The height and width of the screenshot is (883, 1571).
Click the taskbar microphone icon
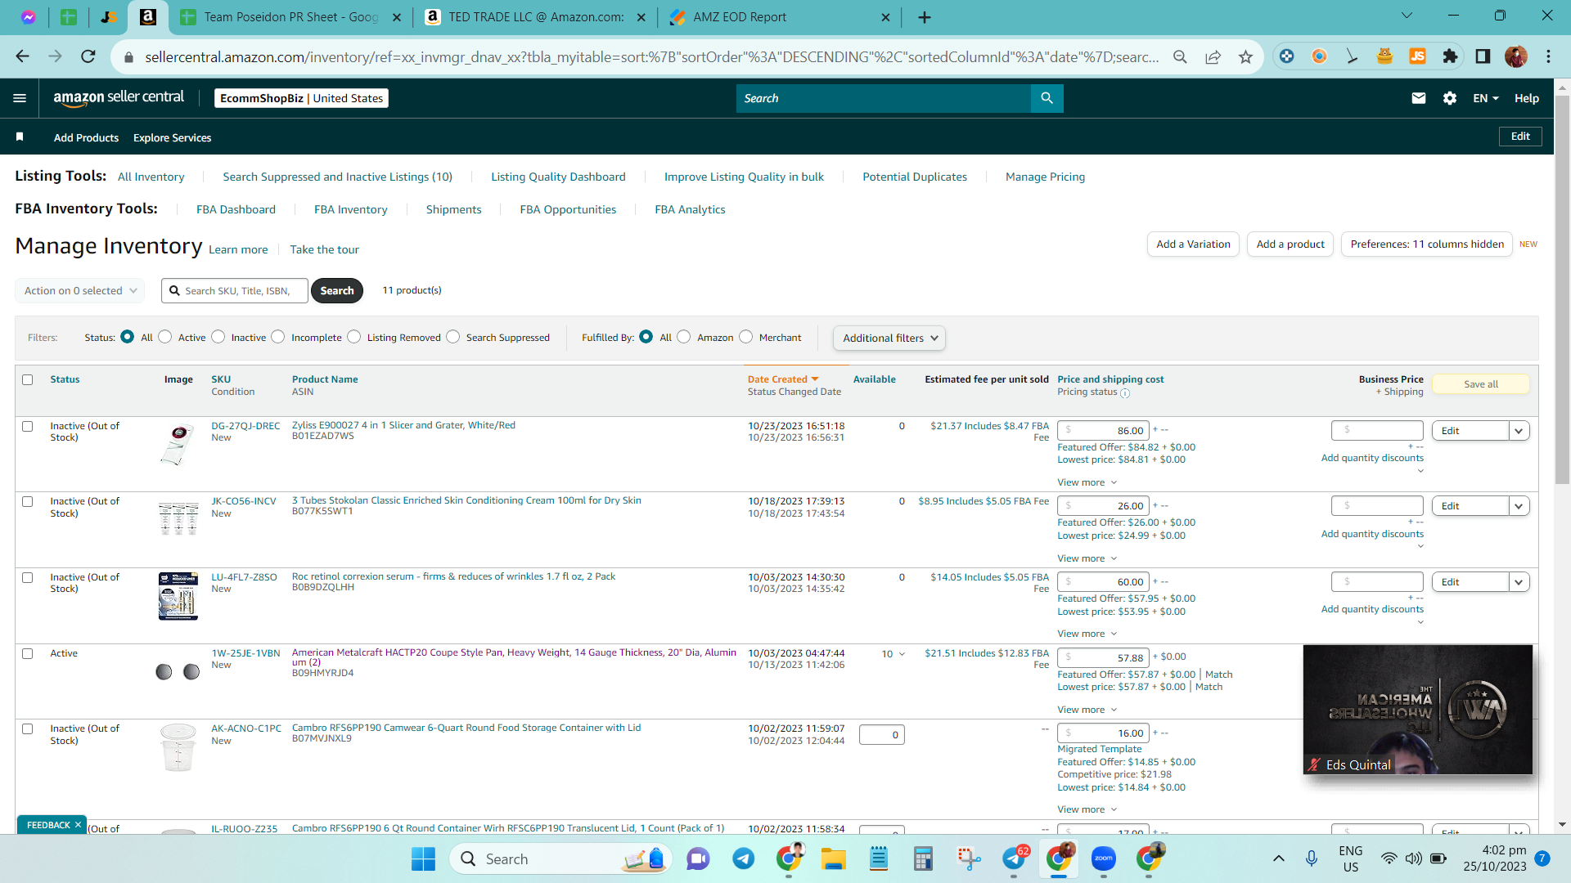(1312, 858)
